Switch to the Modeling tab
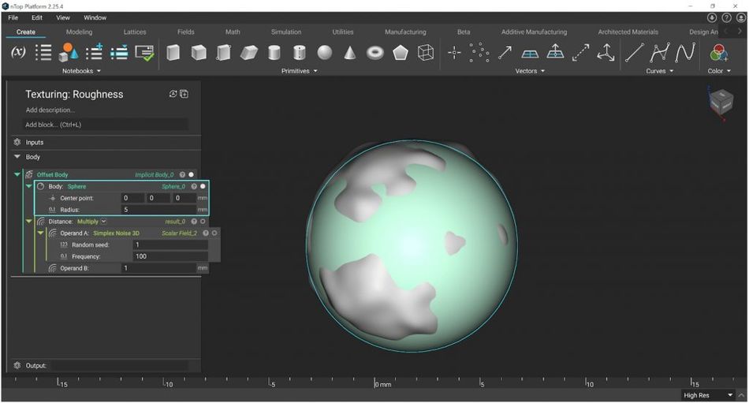Image resolution: width=749 pixels, height=403 pixels. pyautogui.click(x=79, y=32)
